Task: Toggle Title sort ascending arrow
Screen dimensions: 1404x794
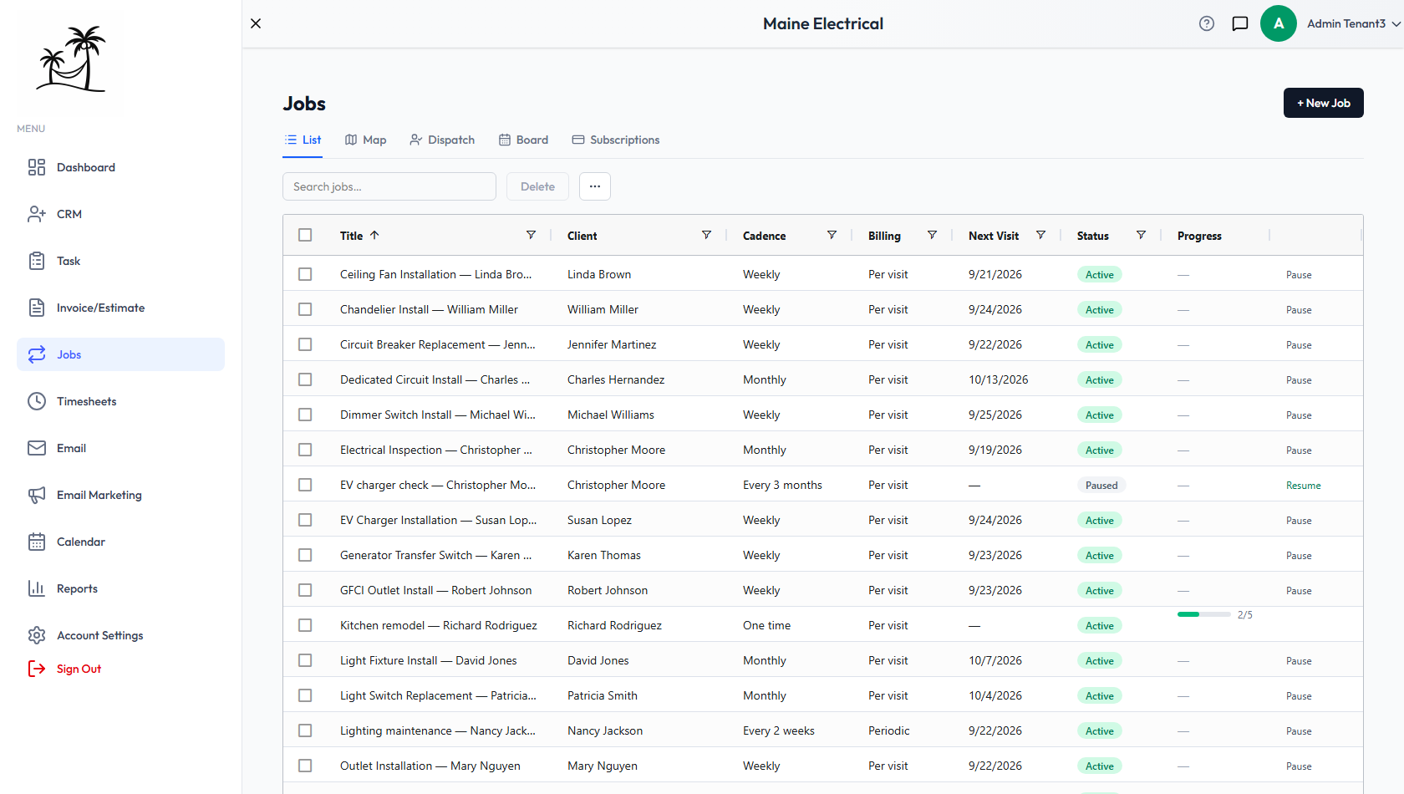Action: point(374,235)
